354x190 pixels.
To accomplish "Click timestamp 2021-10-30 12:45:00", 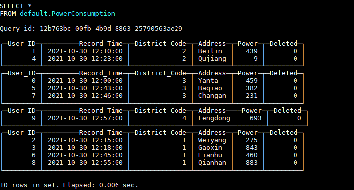I will click(85, 155).
